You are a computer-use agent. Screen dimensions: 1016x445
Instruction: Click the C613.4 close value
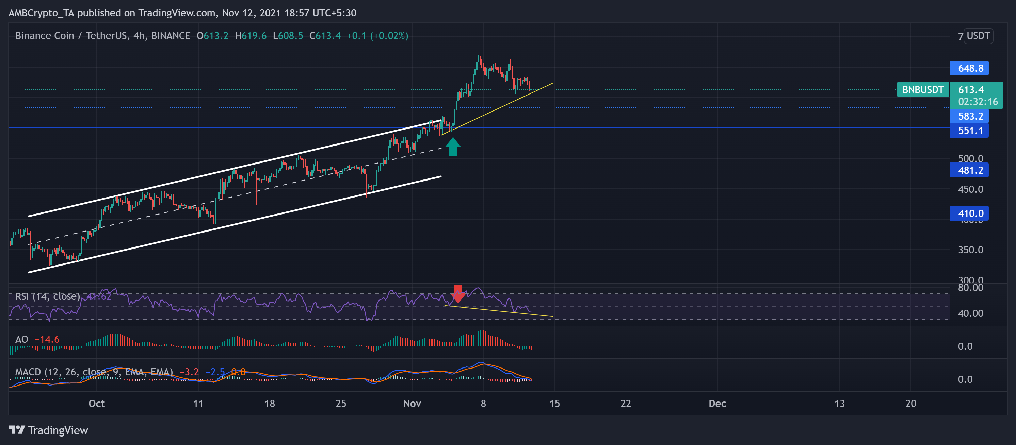click(325, 36)
